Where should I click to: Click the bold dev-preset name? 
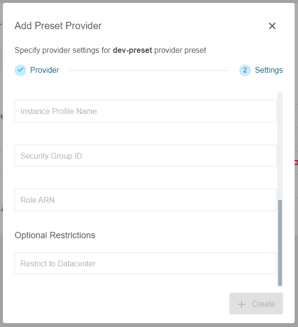pos(132,50)
